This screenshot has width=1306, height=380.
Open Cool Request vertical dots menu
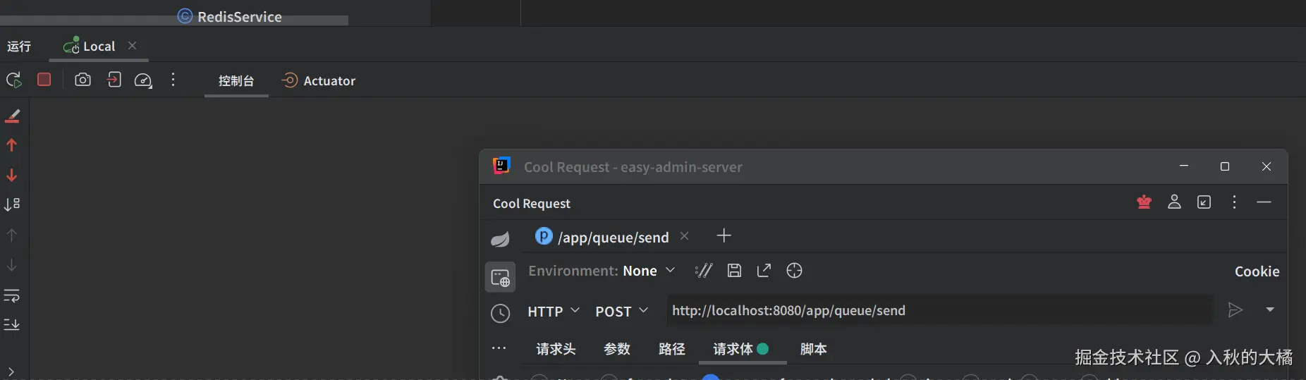click(1234, 202)
